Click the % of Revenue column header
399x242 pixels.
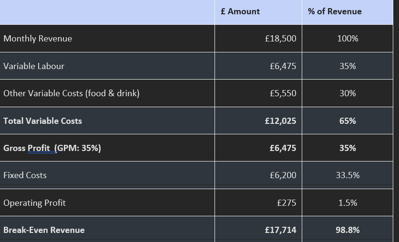(x=335, y=11)
